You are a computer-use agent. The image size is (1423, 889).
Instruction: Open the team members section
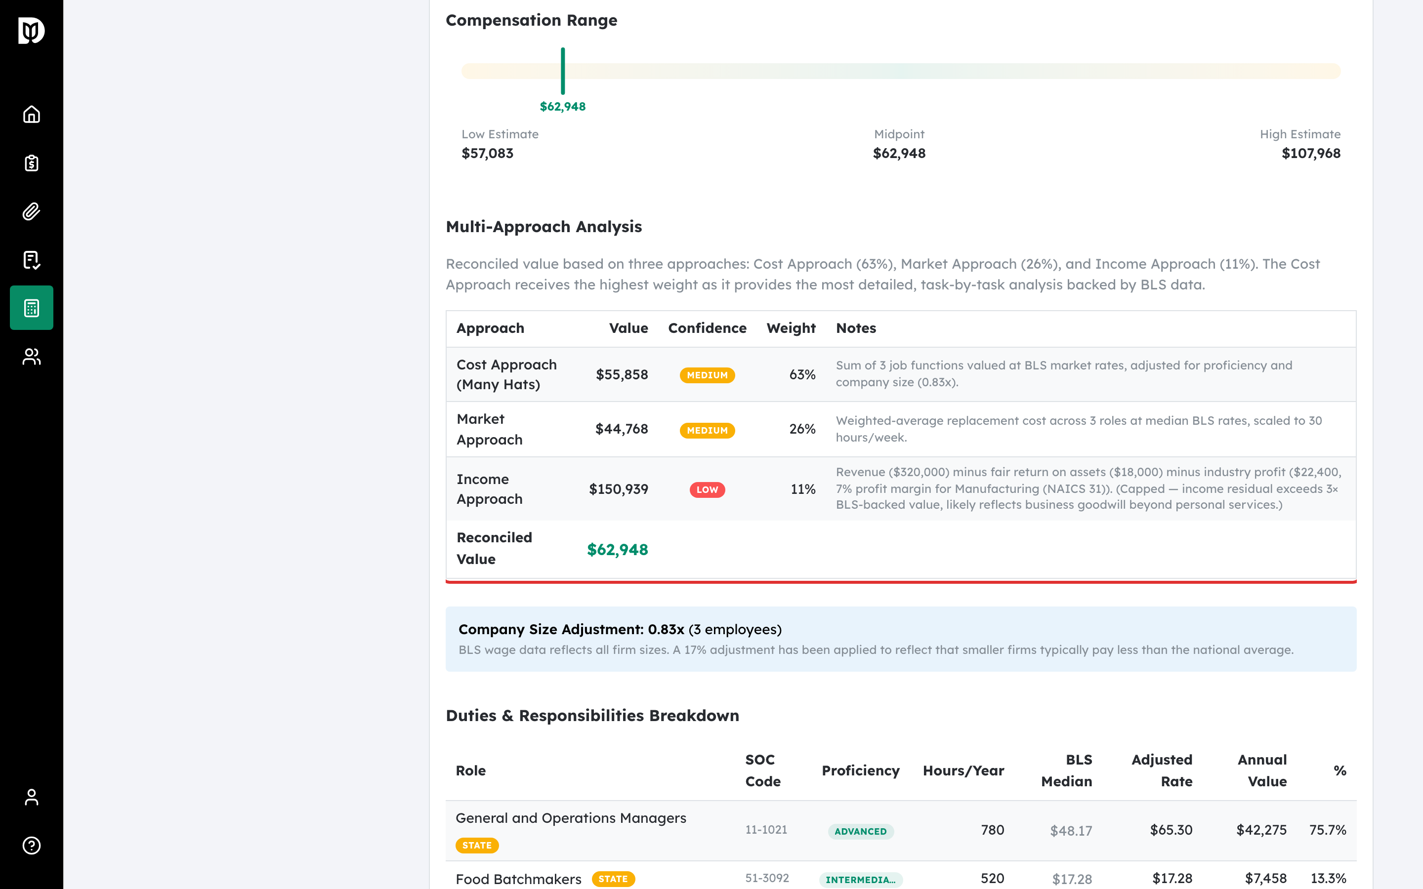coord(31,356)
